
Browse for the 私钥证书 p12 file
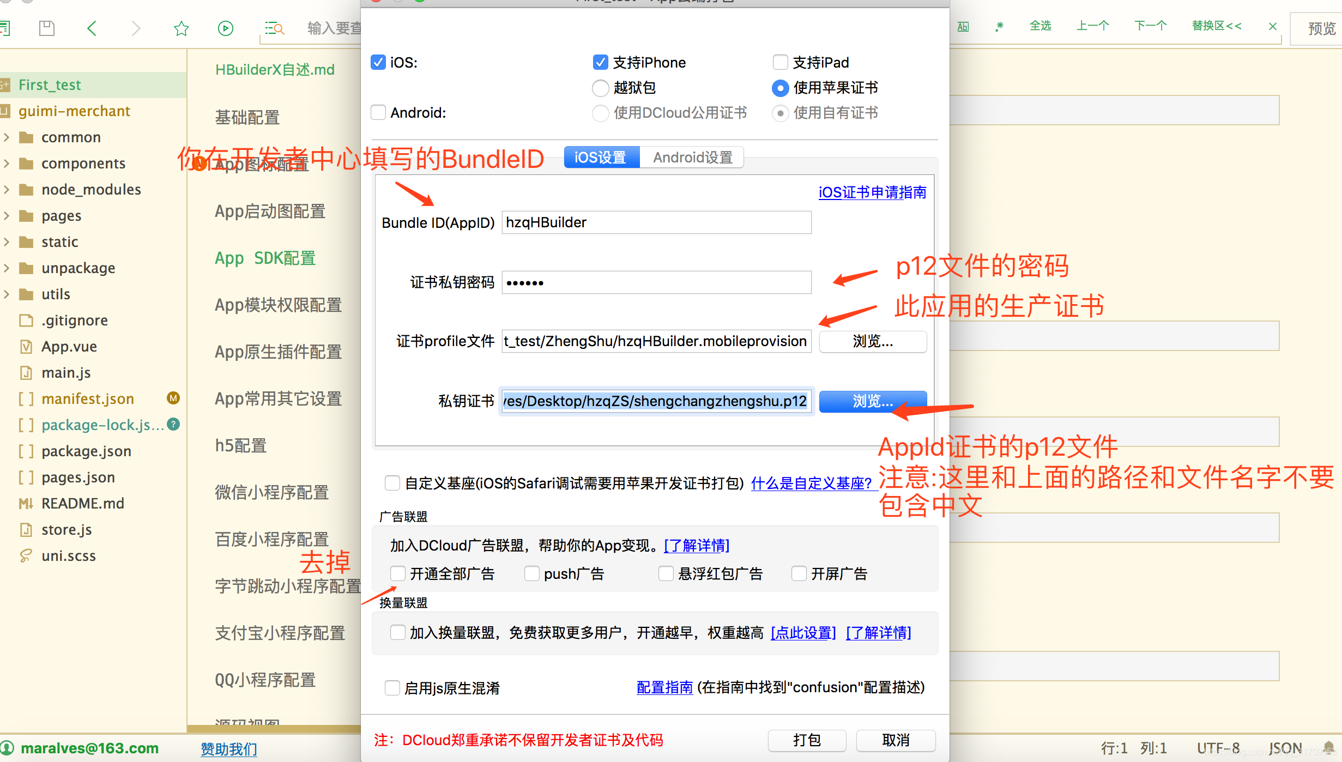click(873, 402)
